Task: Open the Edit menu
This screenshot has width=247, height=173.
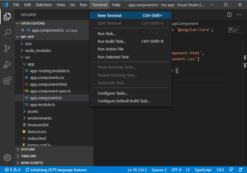Action: [27, 5]
